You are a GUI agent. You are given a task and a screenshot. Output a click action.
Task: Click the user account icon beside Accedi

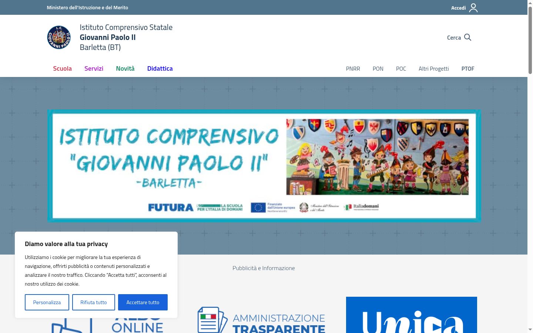pos(473,8)
